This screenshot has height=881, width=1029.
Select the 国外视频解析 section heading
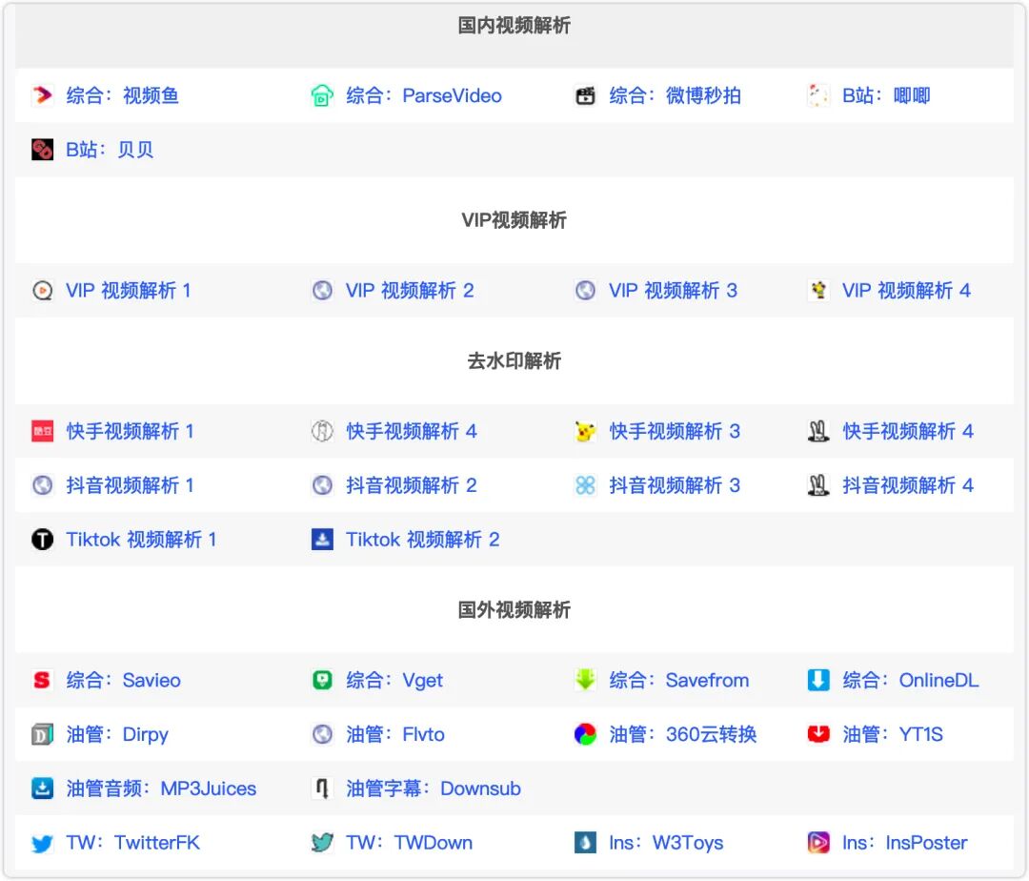point(514,610)
